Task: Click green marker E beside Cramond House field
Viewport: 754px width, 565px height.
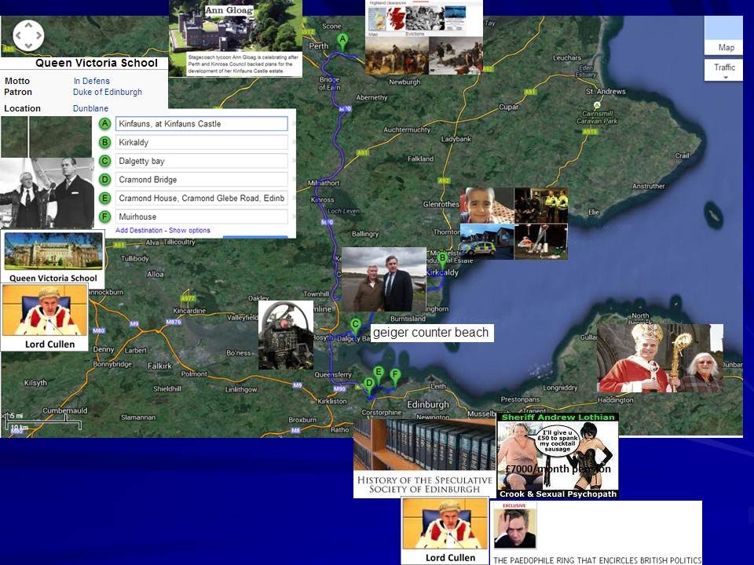Action: click(x=104, y=198)
